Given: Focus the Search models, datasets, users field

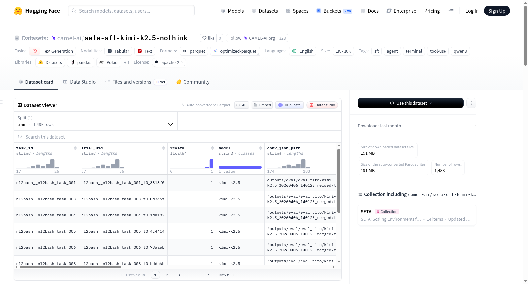Looking at the screenshot, I should pos(131,11).
